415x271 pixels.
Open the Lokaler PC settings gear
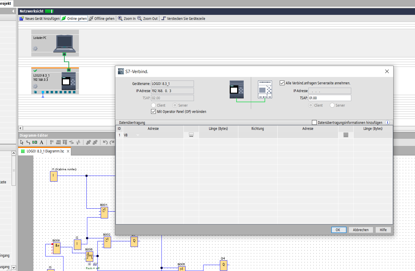[35, 48]
